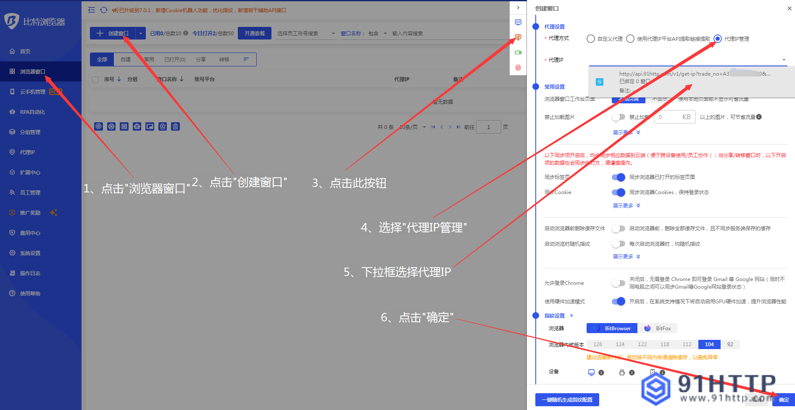The height and width of the screenshot is (410, 795).
Task: Click the circled-X batch-close icon below table
Action: coord(111,126)
